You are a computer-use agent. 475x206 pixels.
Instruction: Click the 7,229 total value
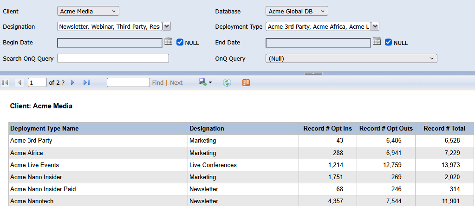click(x=452, y=153)
